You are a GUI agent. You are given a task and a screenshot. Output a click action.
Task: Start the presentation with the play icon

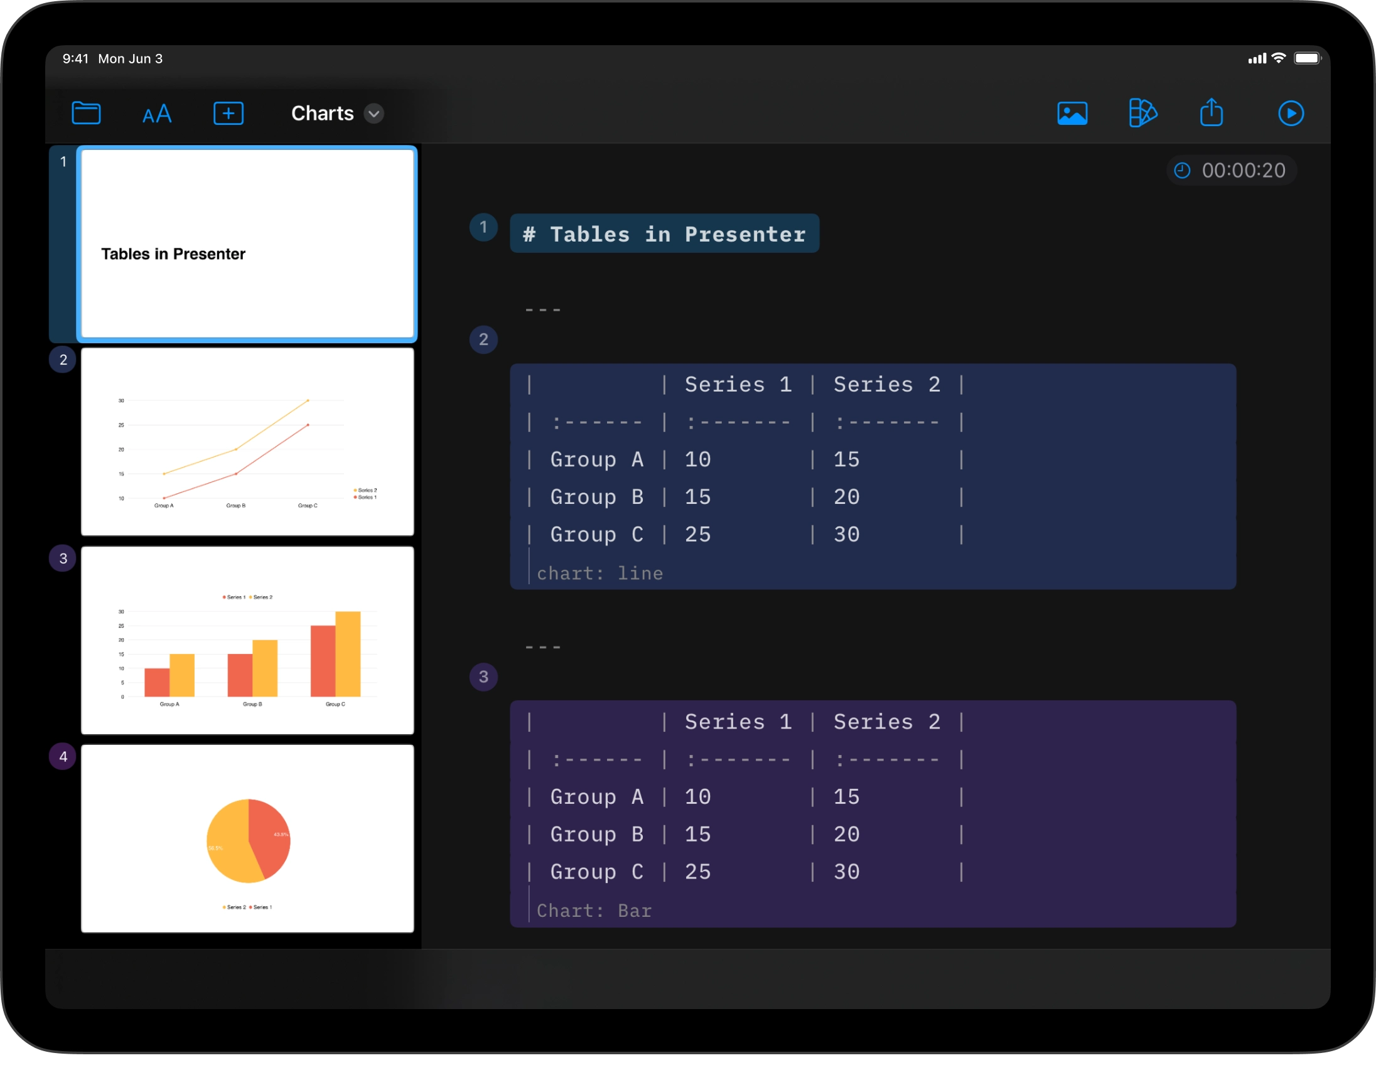[1292, 113]
